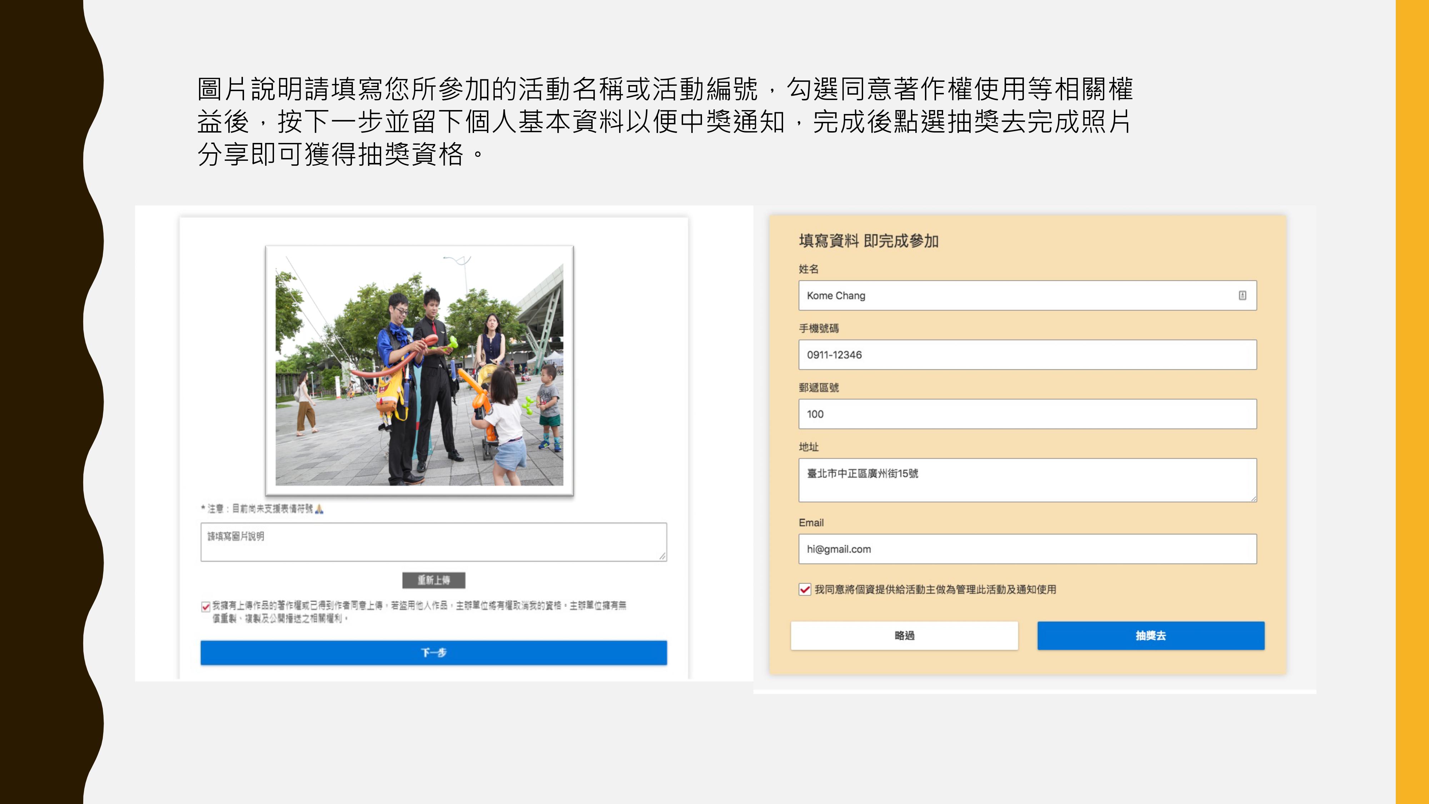
Task: Click the 略過 skip button
Action: coord(904,635)
